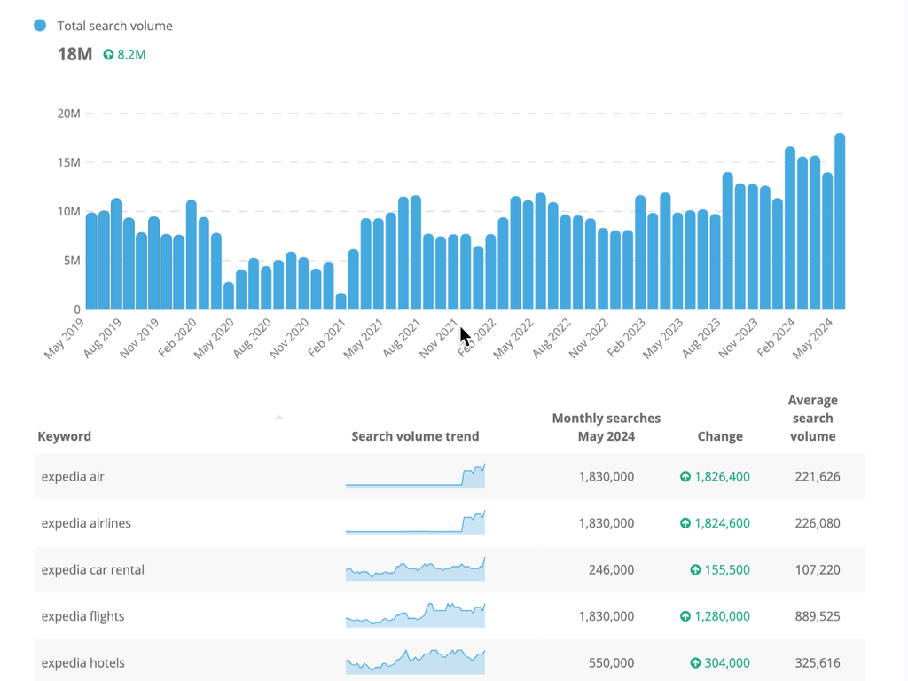908x681 pixels.
Task: Click the shortest bar, at February 2021
Action: [x=341, y=301]
